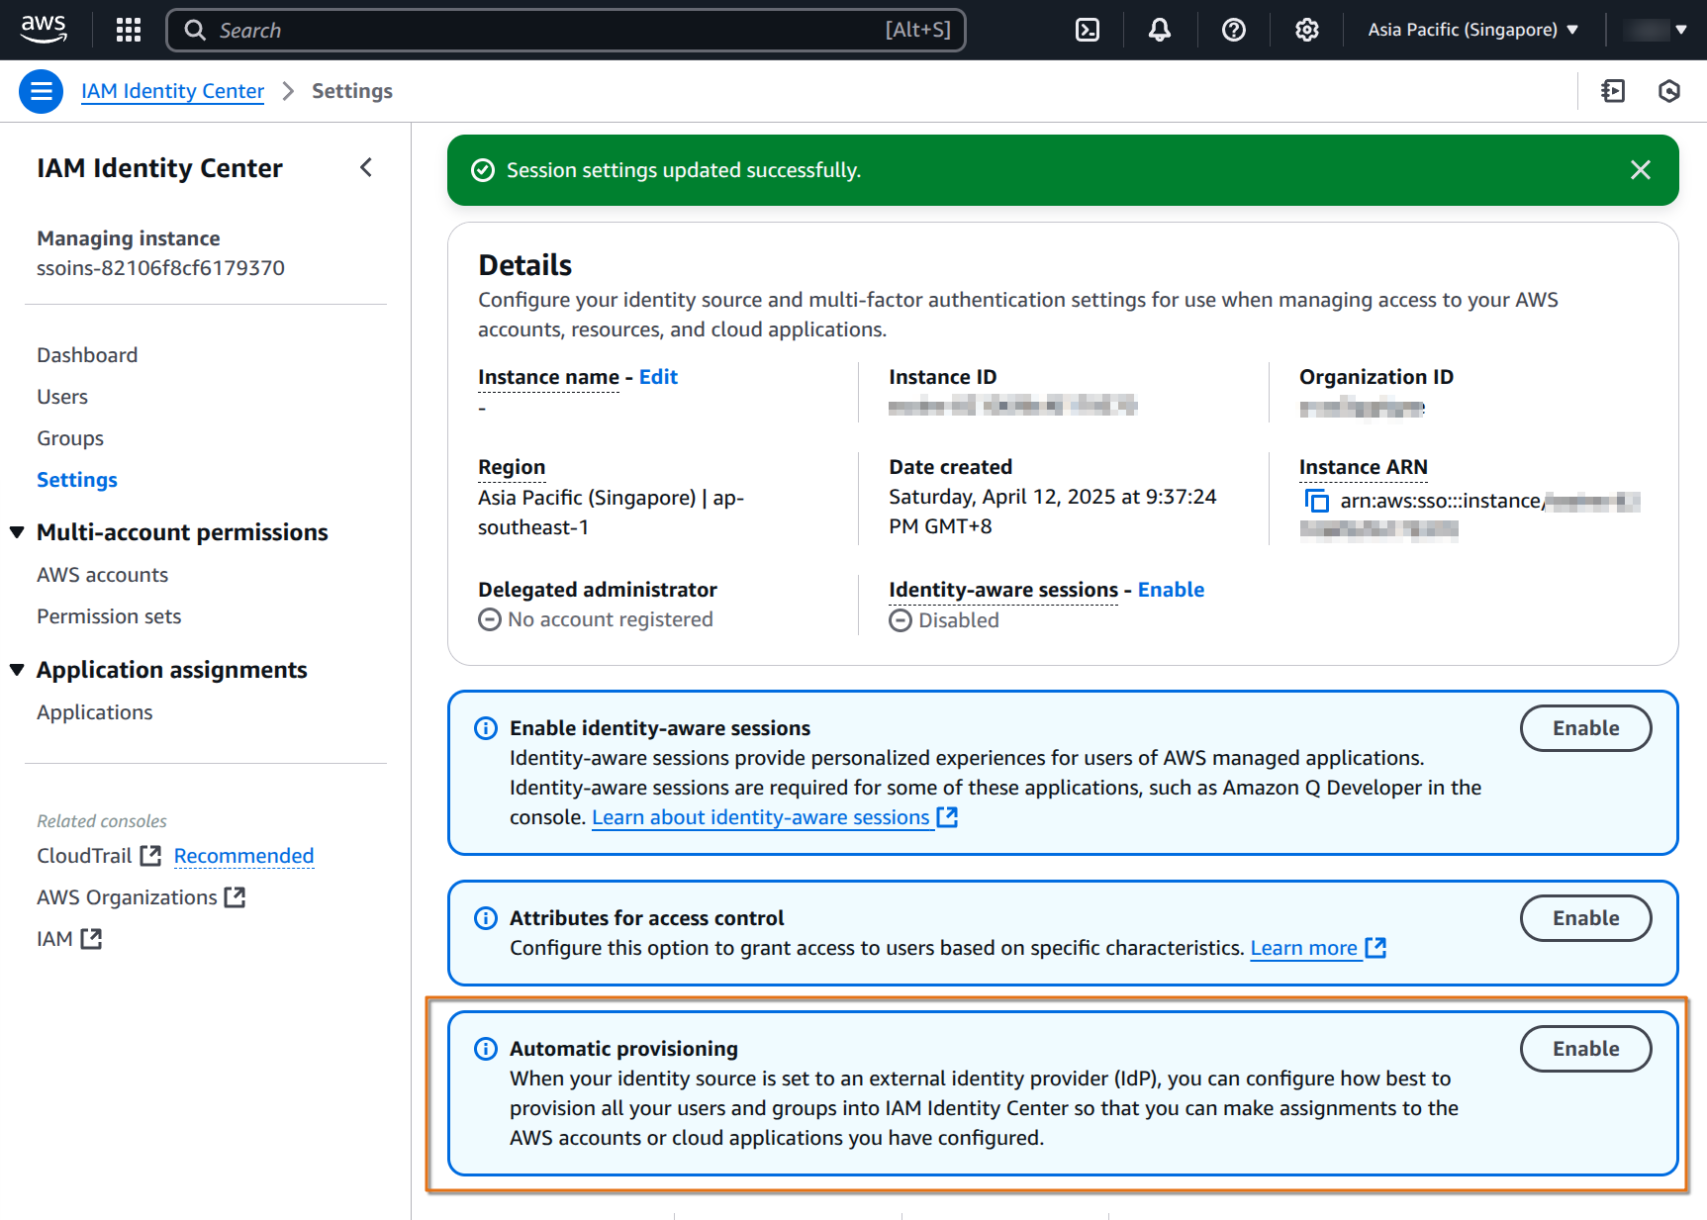Open the external link icon next to CloudTrail

click(x=150, y=856)
